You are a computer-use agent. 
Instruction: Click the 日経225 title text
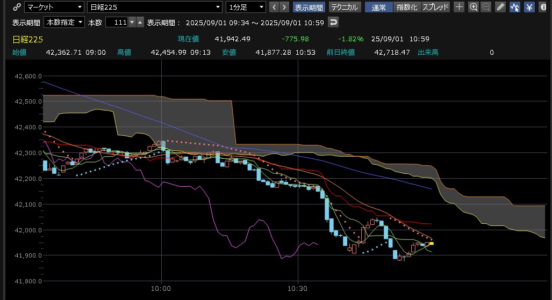(28, 39)
